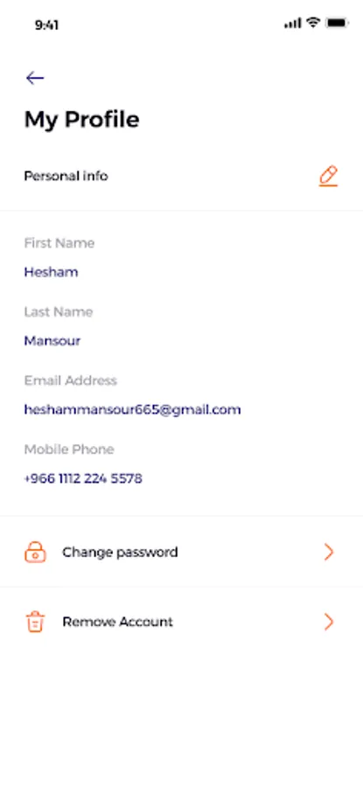The width and height of the screenshot is (363, 787).
Task: Open the Remove Account option
Action: 181,622
